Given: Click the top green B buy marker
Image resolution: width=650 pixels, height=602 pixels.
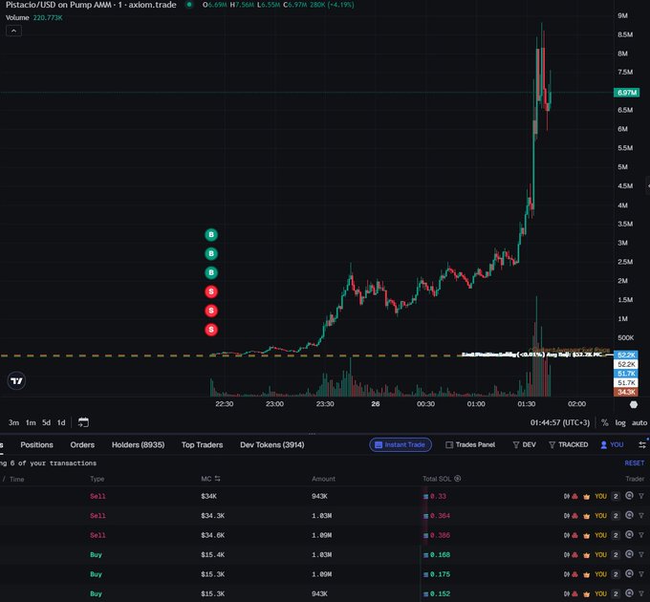Looking at the screenshot, I should coord(211,235).
